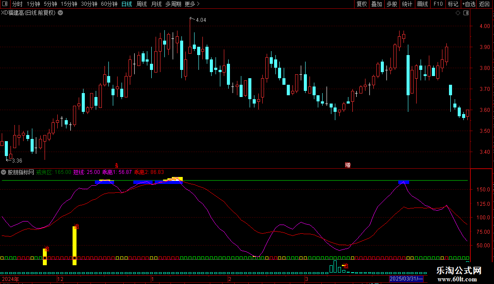Open the 统计 statistics tool
The width and height of the screenshot is (494, 284).
point(407,4)
